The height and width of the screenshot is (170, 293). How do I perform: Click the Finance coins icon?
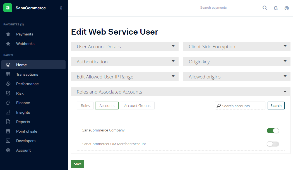click(8, 103)
